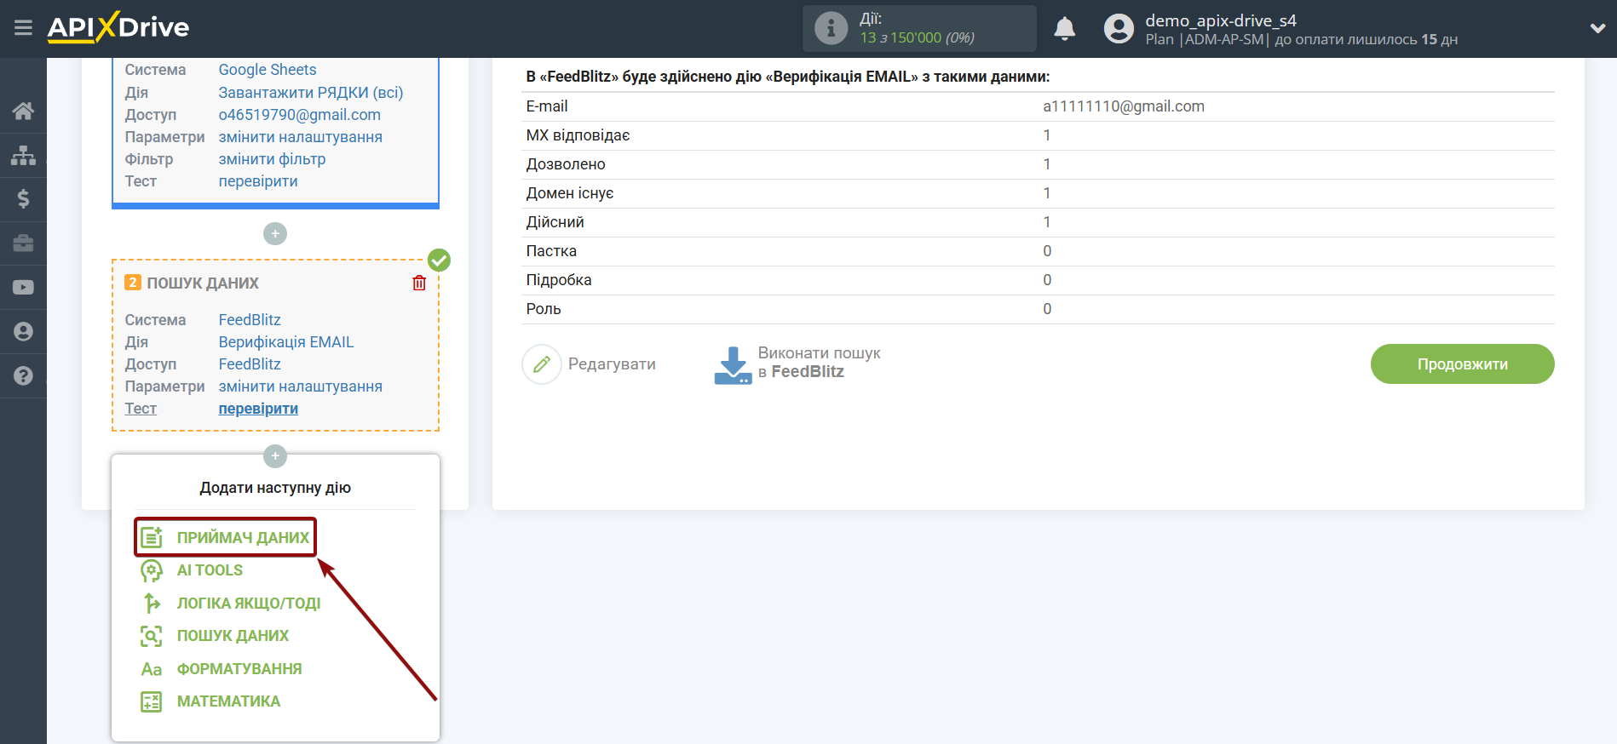Open the hamburger menu
The height and width of the screenshot is (744, 1617).
(23, 28)
